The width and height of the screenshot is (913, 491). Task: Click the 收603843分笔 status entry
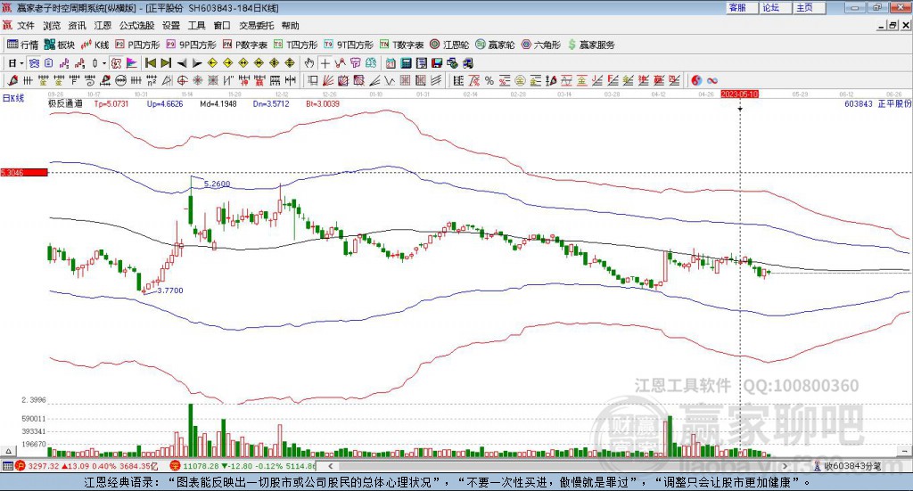click(847, 466)
